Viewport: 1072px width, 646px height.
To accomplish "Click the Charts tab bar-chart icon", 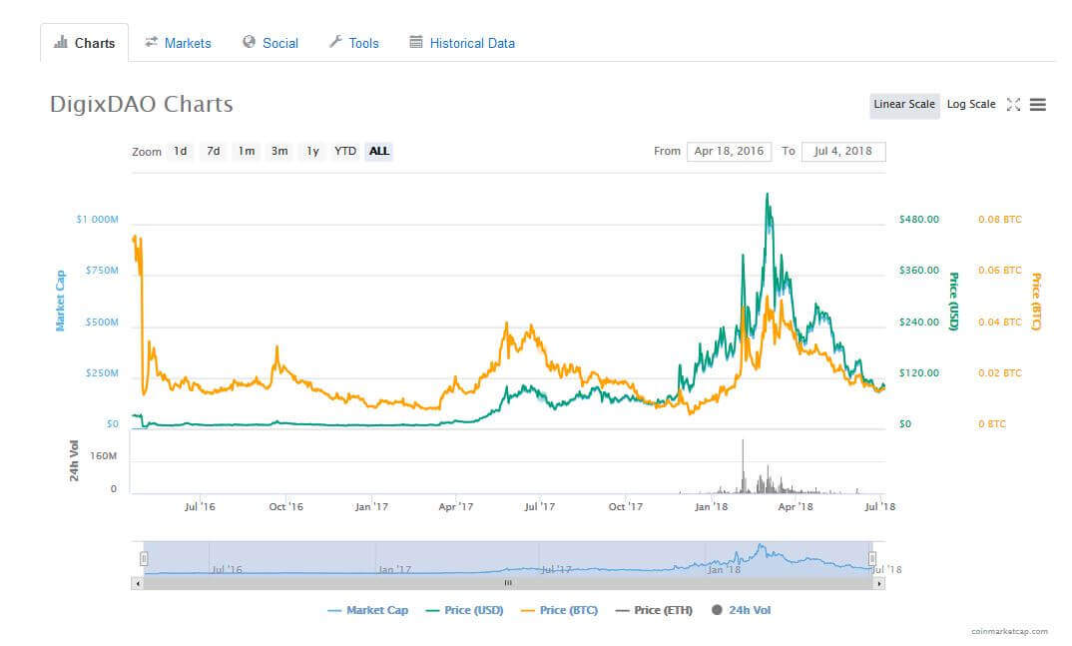I will coord(61,42).
